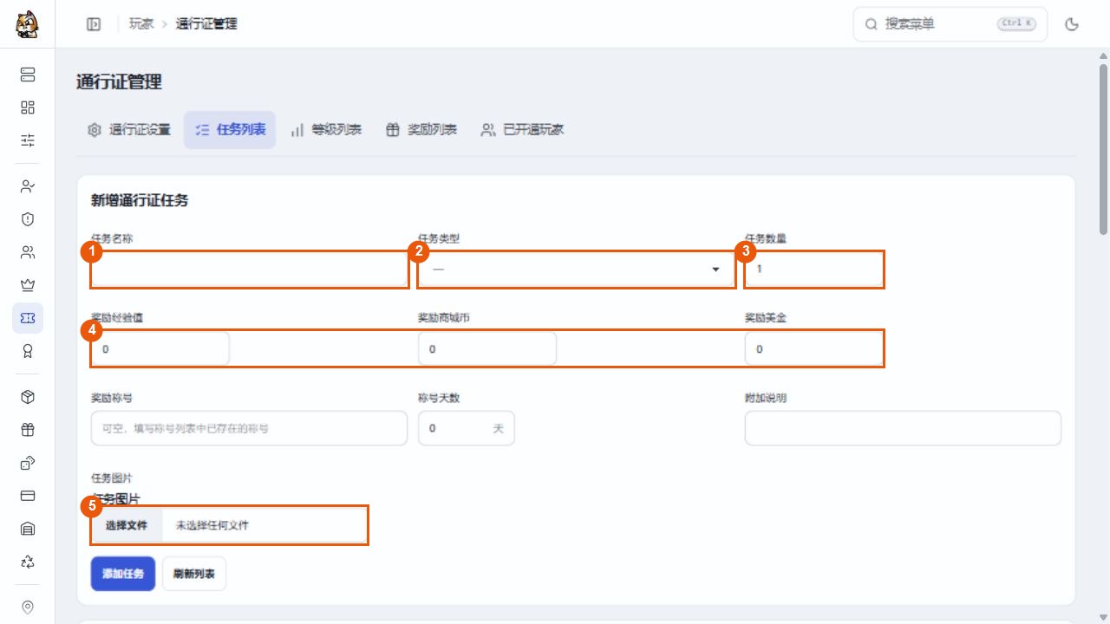The image size is (1110, 624).
Task: Open the 任务类型 dropdown
Action: tap(576, 270)
